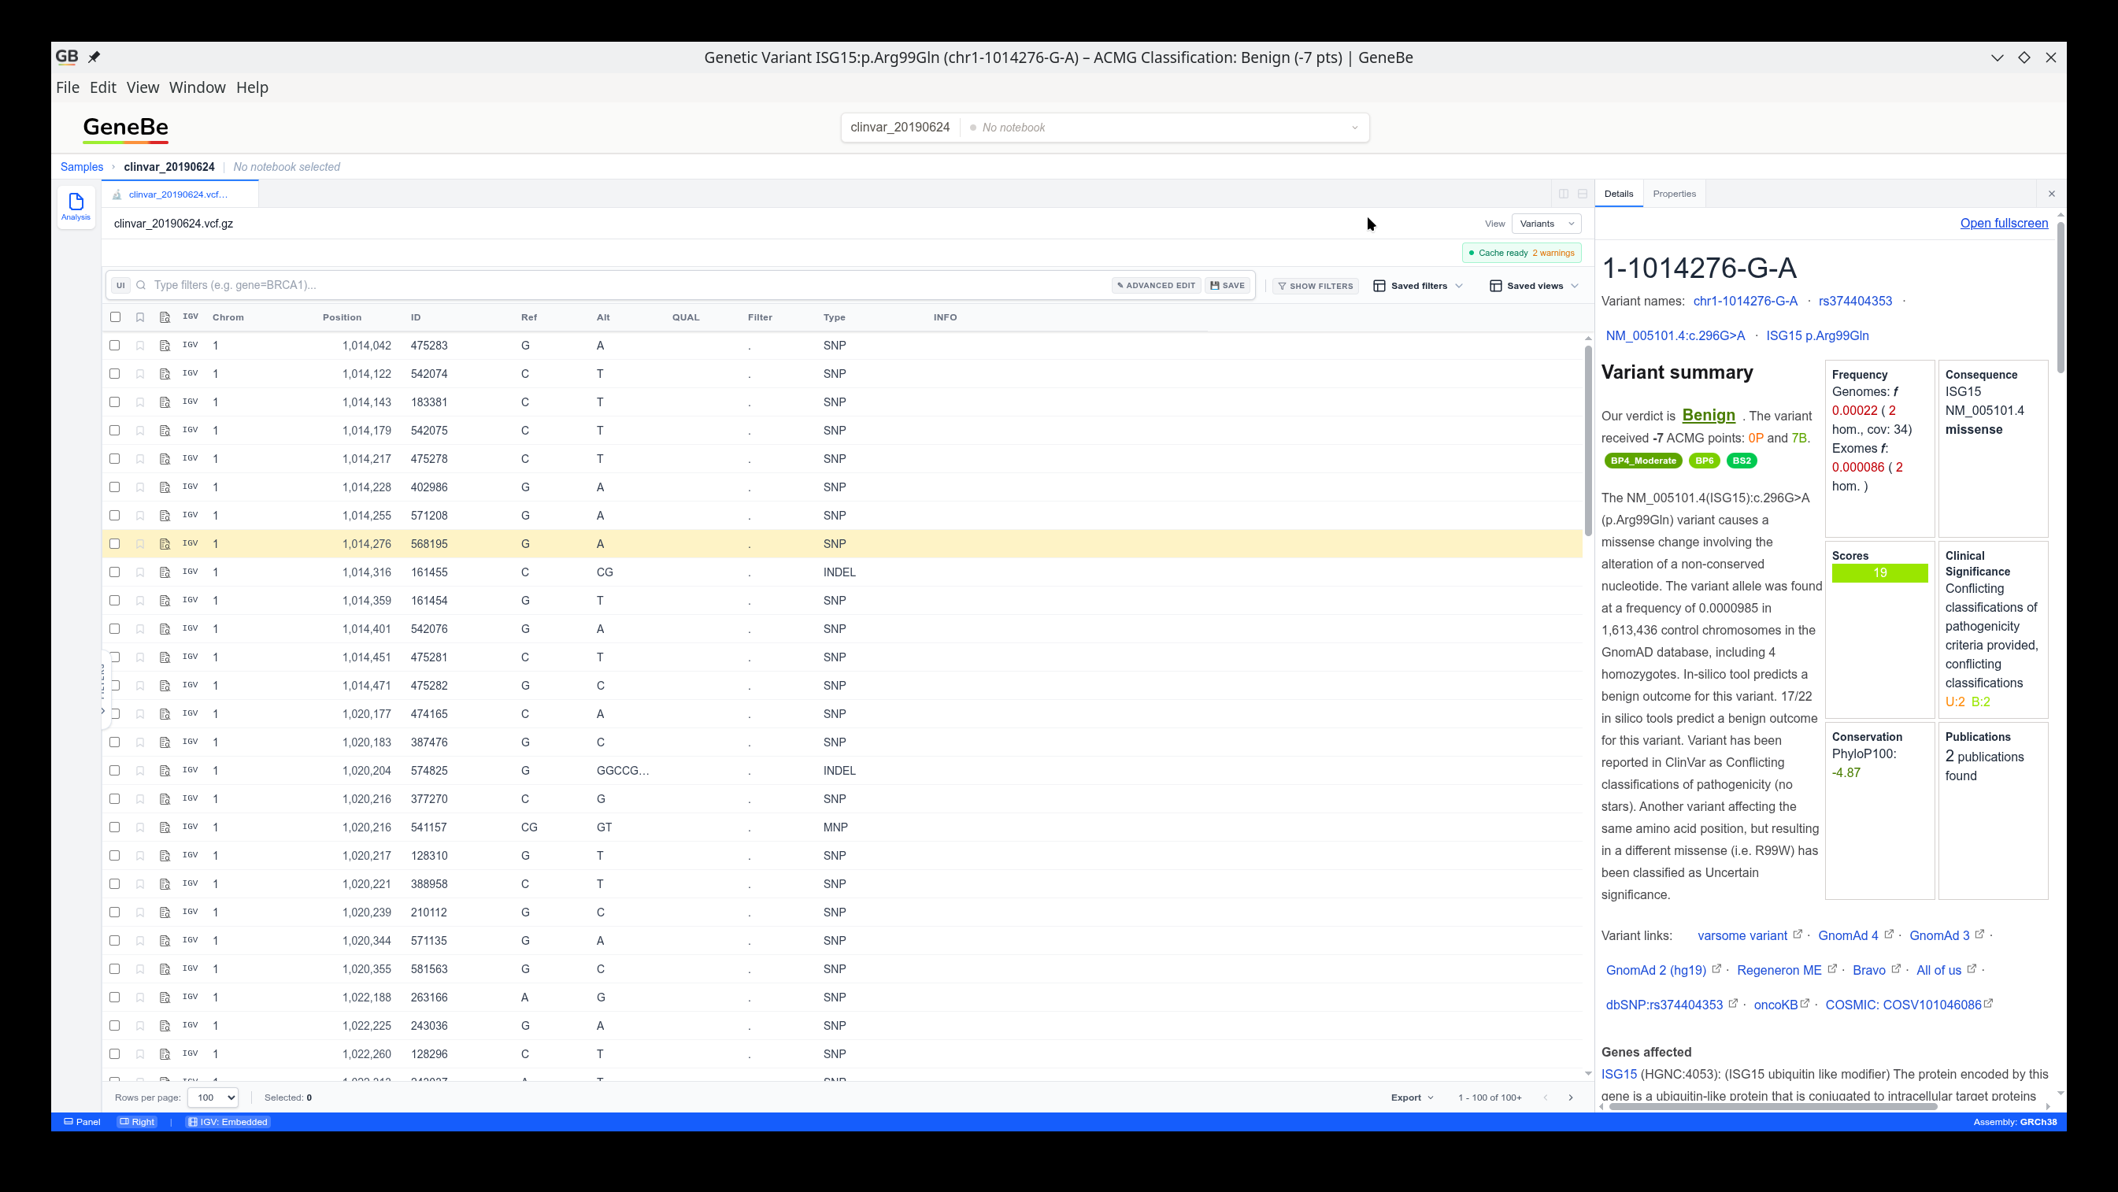Open the Export dropdown

coord(1412,1098)
